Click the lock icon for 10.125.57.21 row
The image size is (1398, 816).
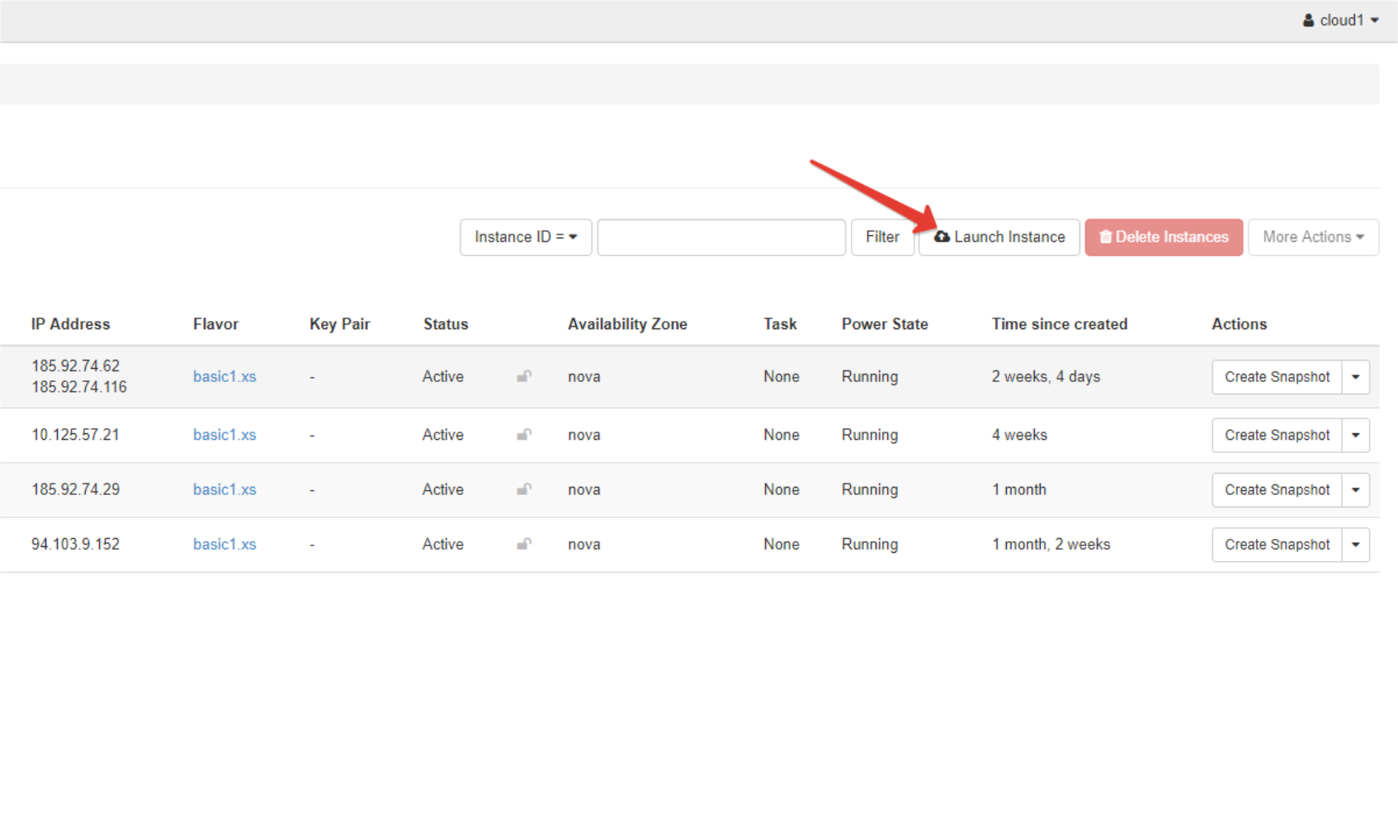point(523,435)
